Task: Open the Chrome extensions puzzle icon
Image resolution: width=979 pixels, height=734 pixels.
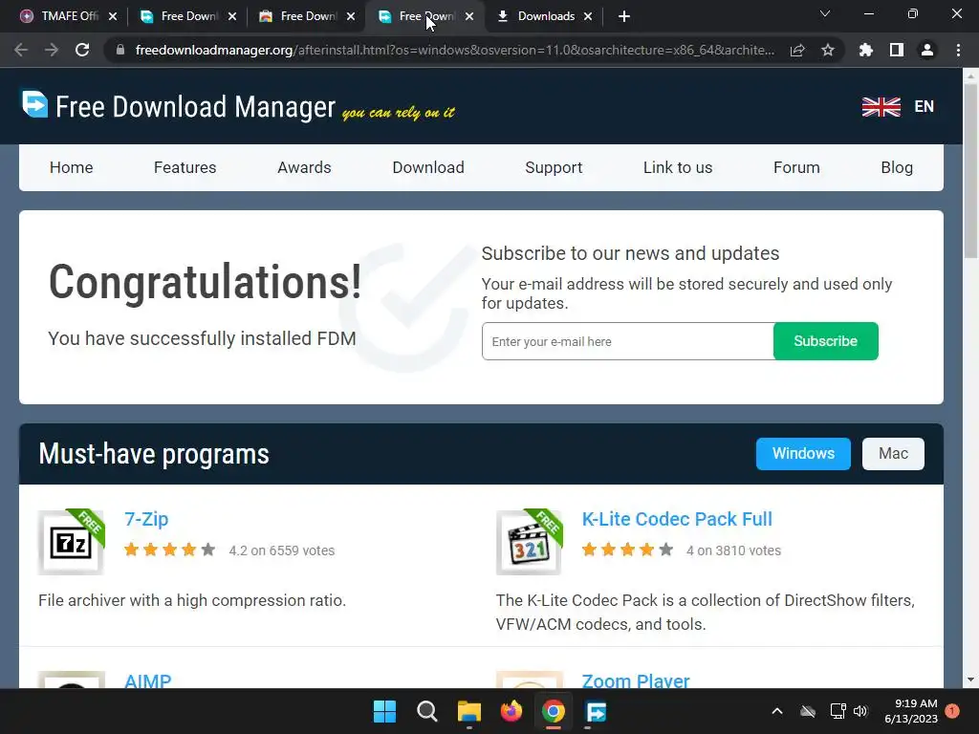Action: [866, 50]
